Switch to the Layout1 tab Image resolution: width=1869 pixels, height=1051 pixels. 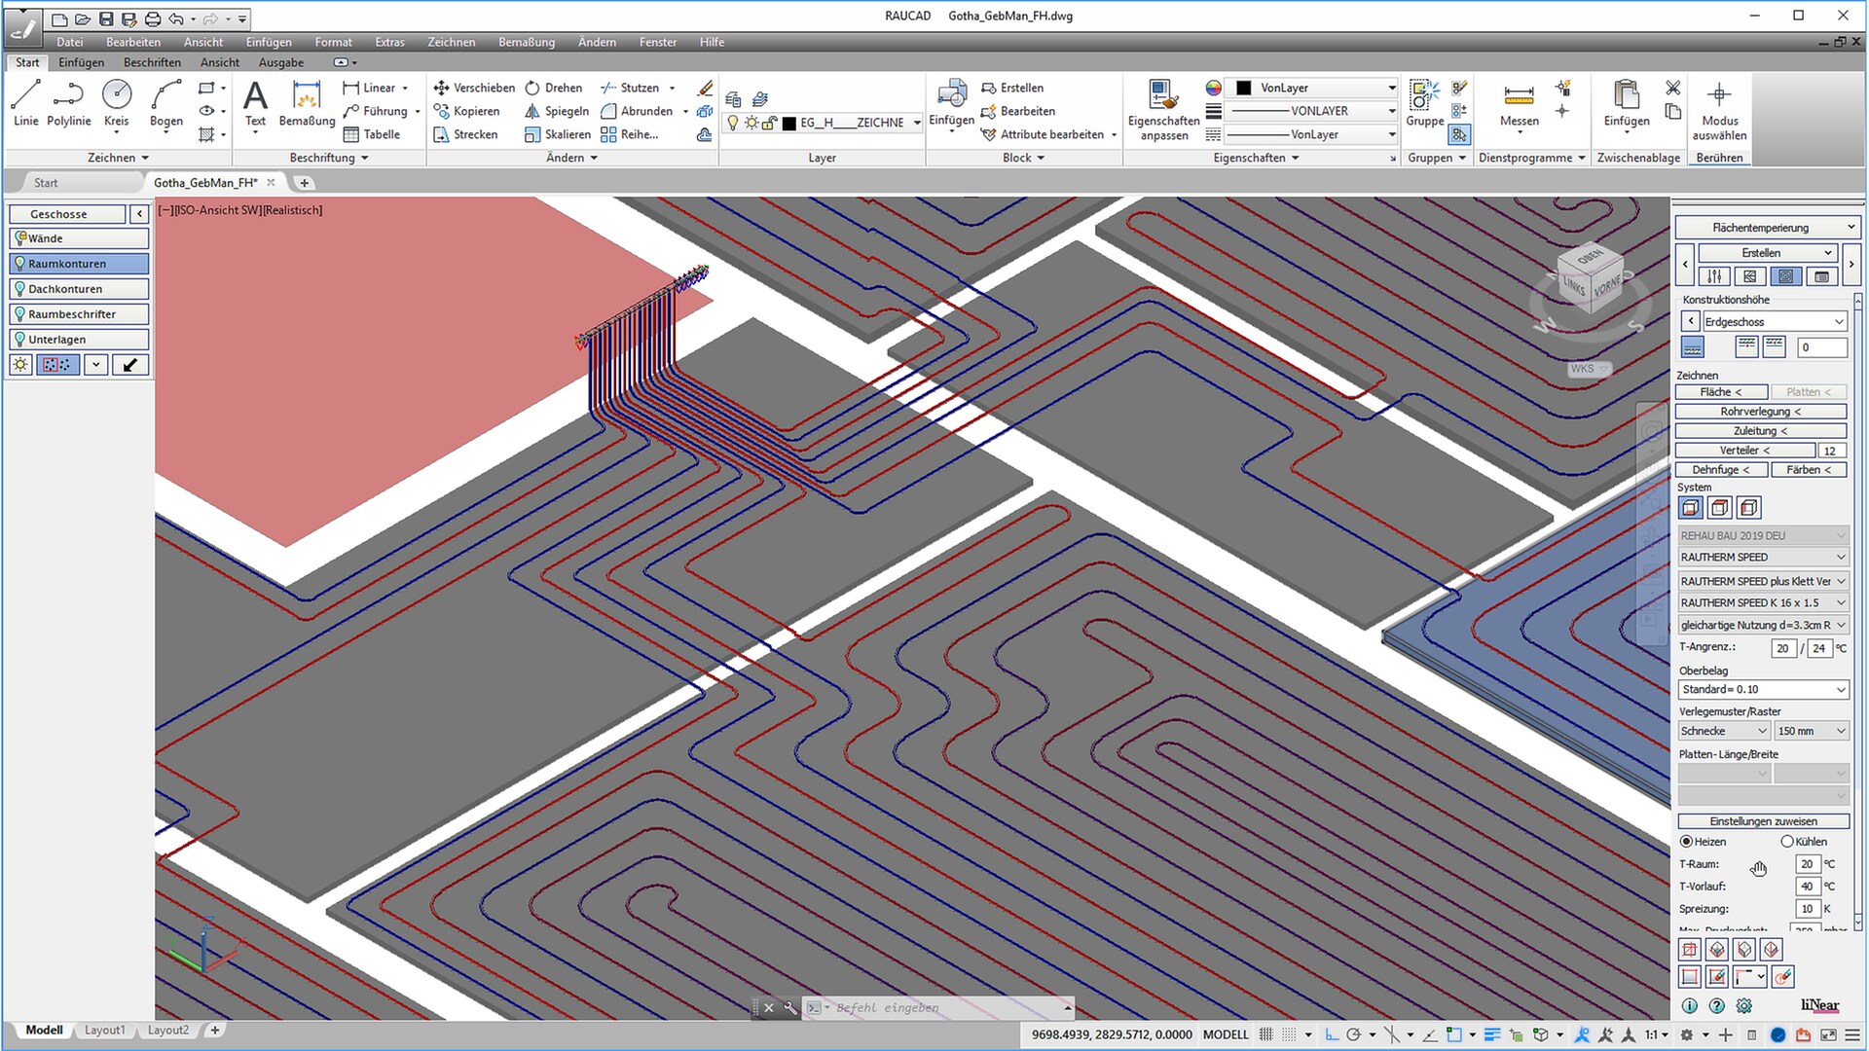[x=104, y=1031]
